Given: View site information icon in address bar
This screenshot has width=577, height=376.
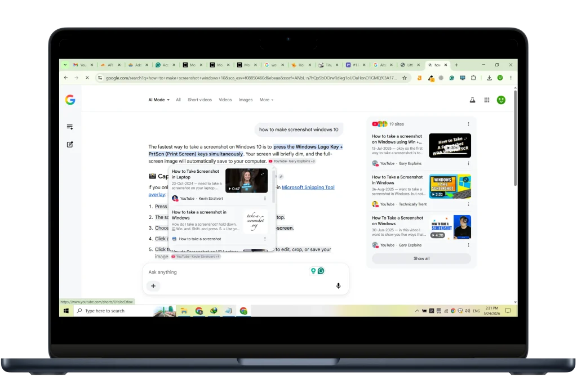Looking at the screenshot, I should pyautogui.click(x=100, y=78).
